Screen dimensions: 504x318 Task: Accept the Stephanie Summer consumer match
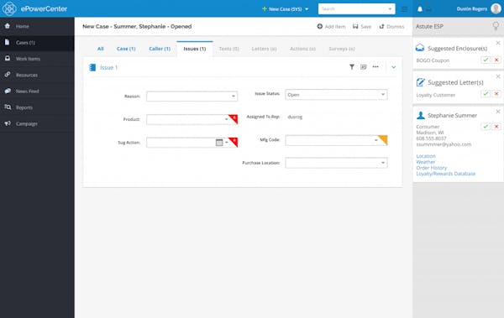[x=486, y=126]
